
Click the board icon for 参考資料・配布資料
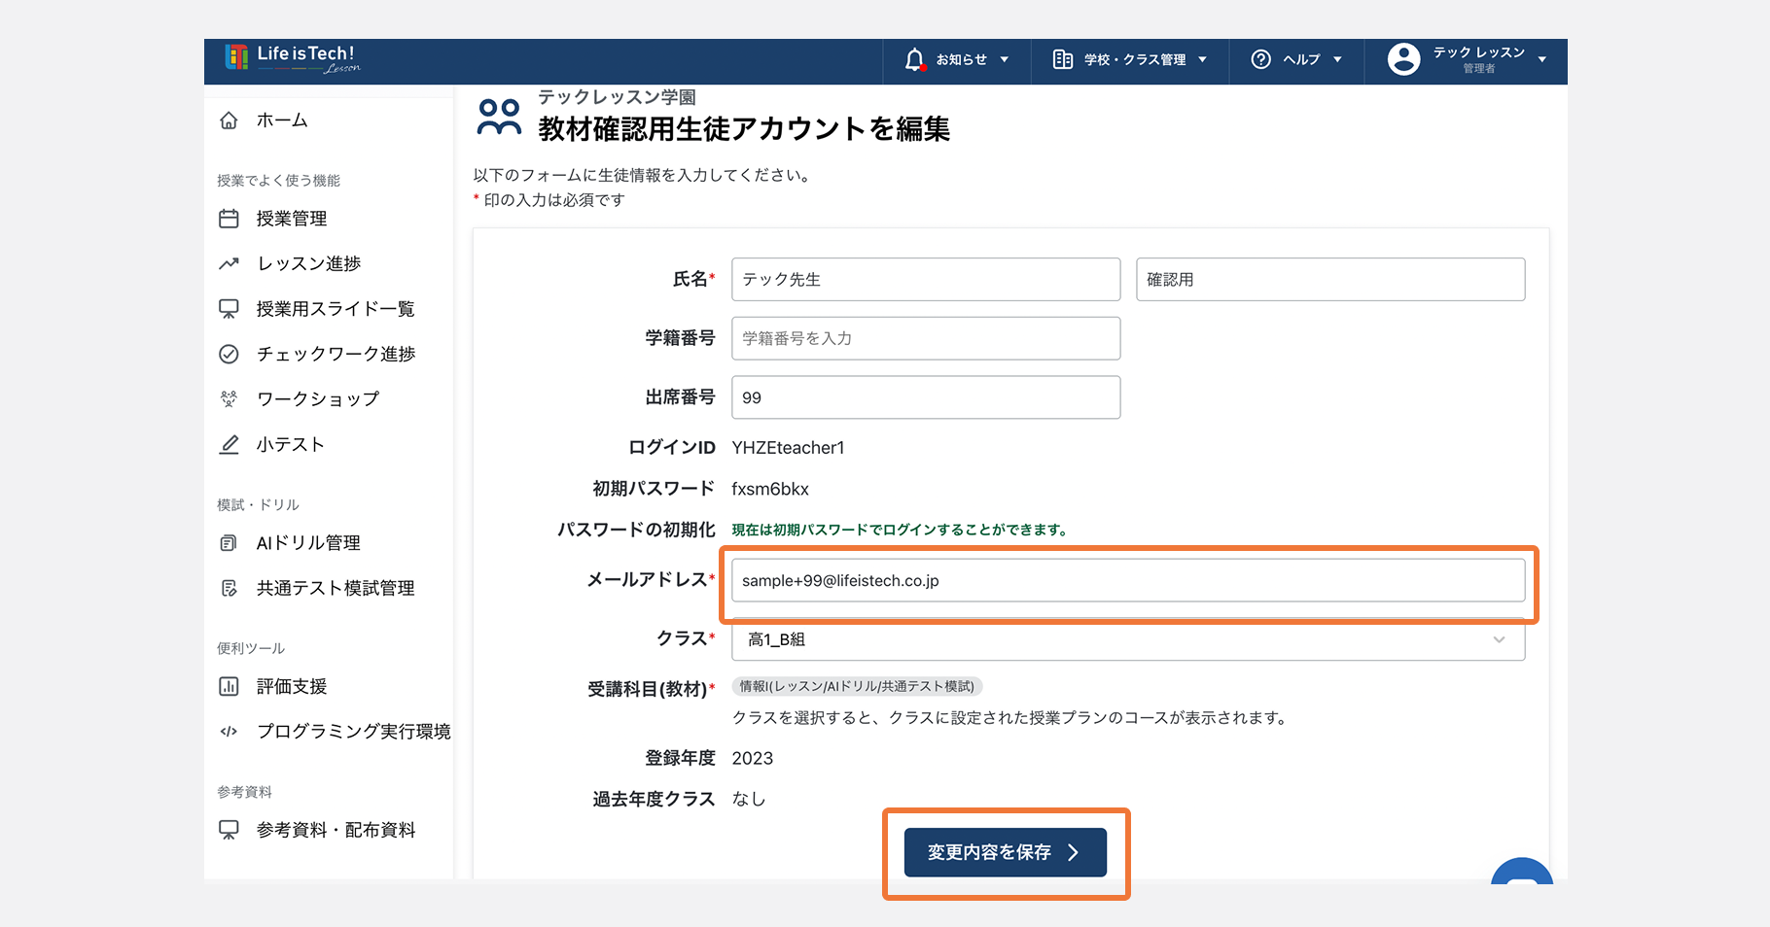tap(229, 830)
